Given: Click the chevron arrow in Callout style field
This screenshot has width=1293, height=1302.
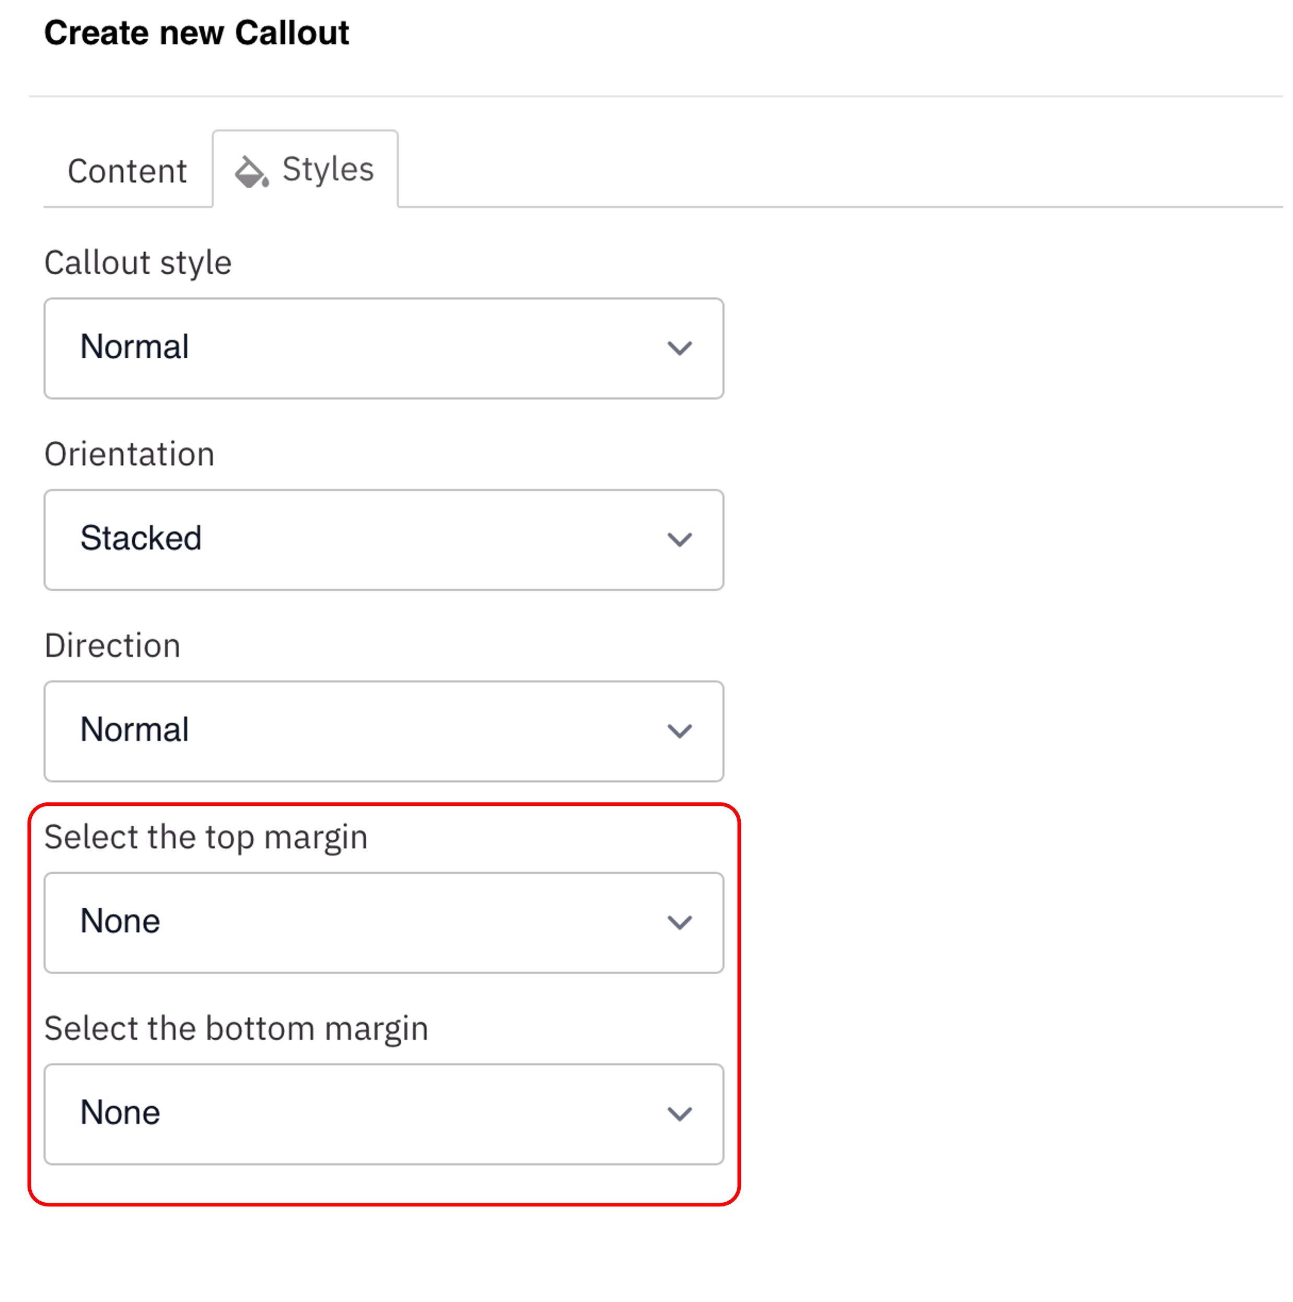Looking at the screenshot, I should (680, 348).
